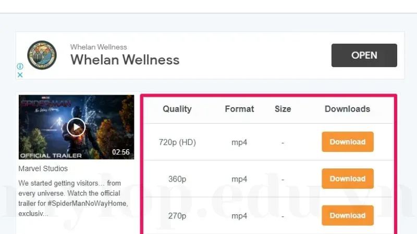Click the Quality column header
Viewport: 417px width, 234px height.
(x=177, y=109)
